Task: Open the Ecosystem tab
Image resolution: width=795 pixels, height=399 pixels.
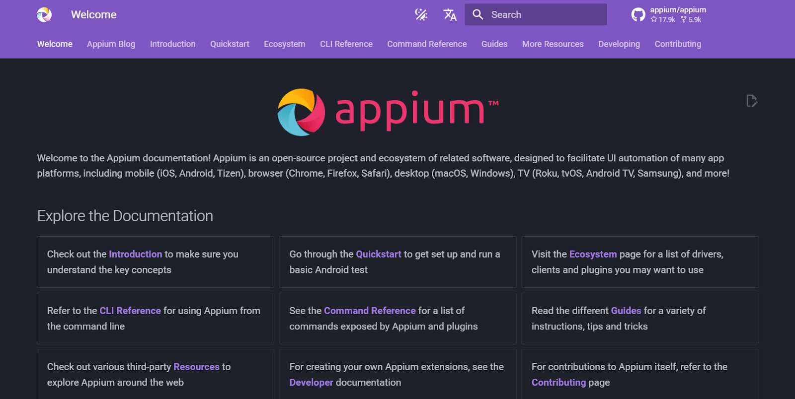Action: click(x=285, y=44)
